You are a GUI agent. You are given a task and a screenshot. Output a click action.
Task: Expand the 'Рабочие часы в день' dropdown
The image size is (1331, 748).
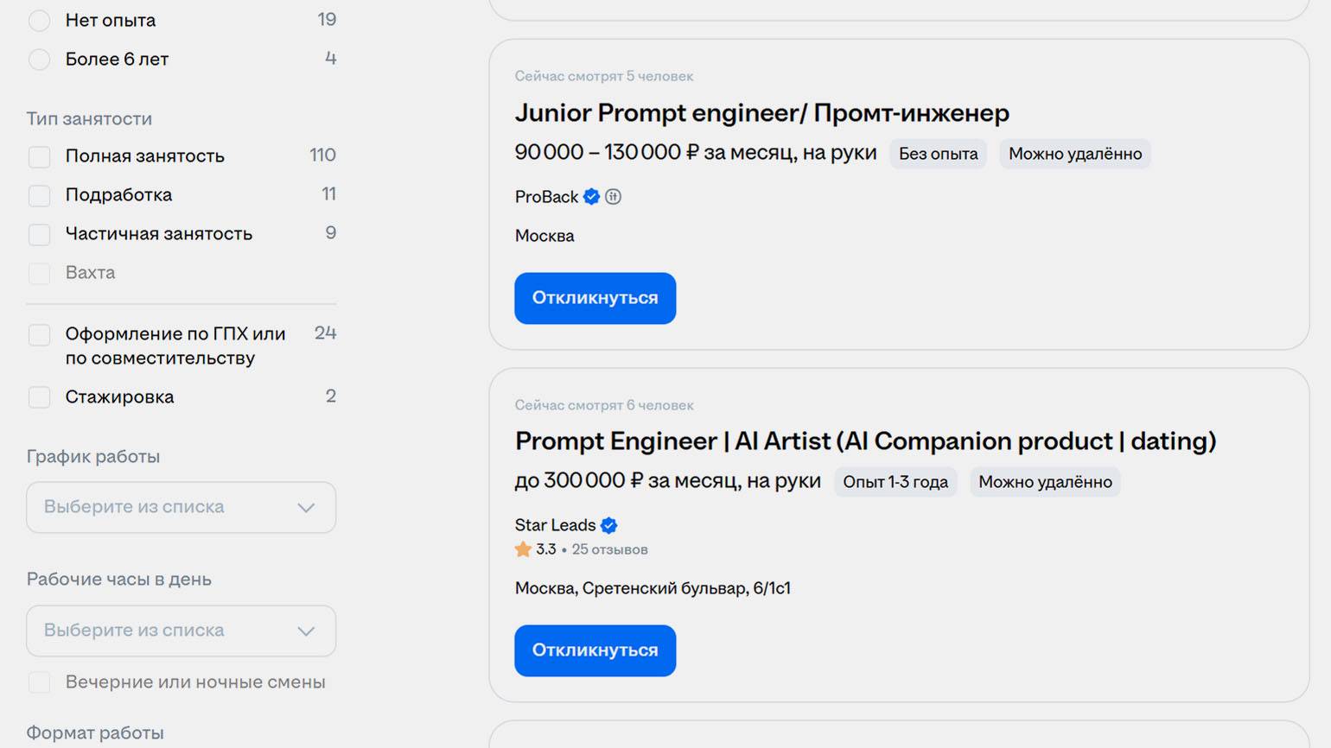click(181, 631)
